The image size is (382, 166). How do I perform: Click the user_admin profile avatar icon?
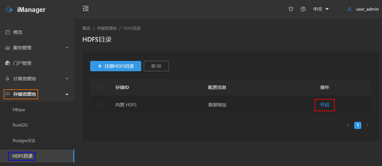point(349,9)
